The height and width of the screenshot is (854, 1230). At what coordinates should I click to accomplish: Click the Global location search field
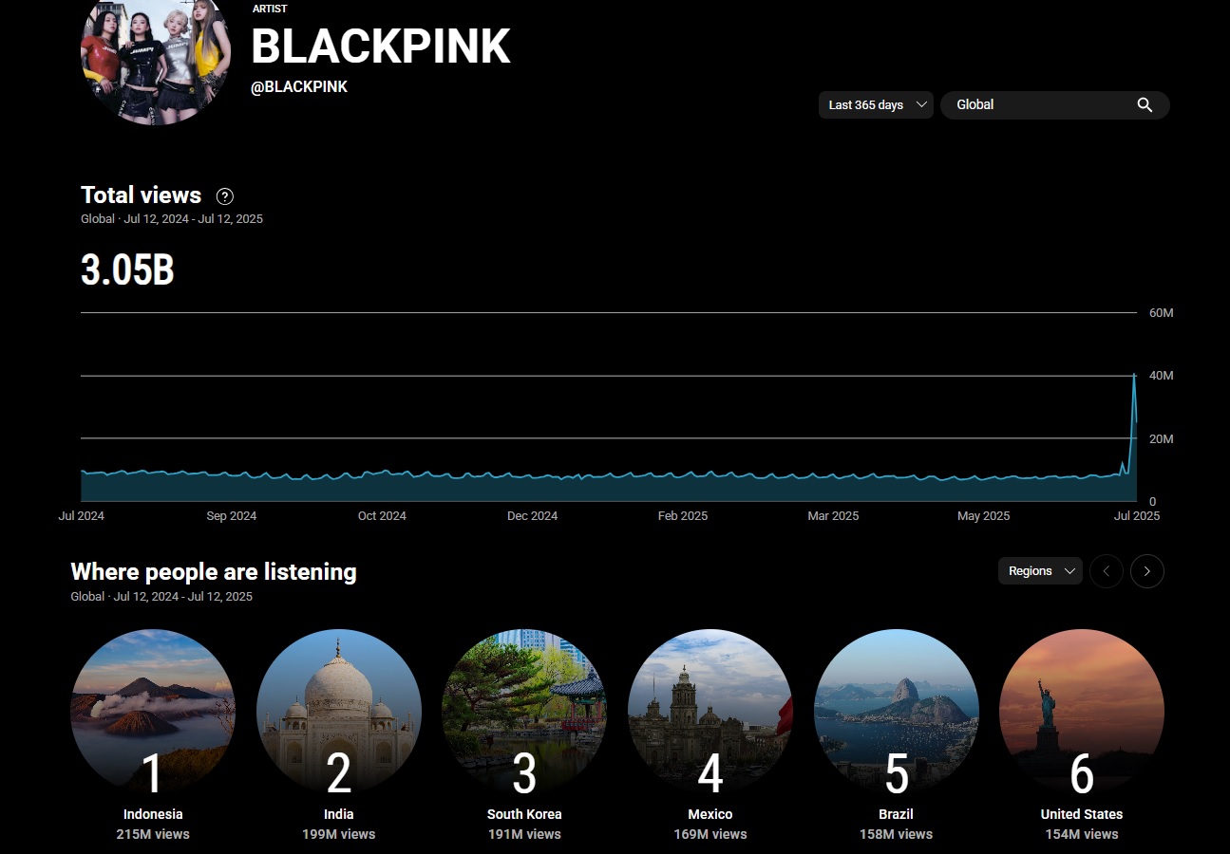[1054, 105]
